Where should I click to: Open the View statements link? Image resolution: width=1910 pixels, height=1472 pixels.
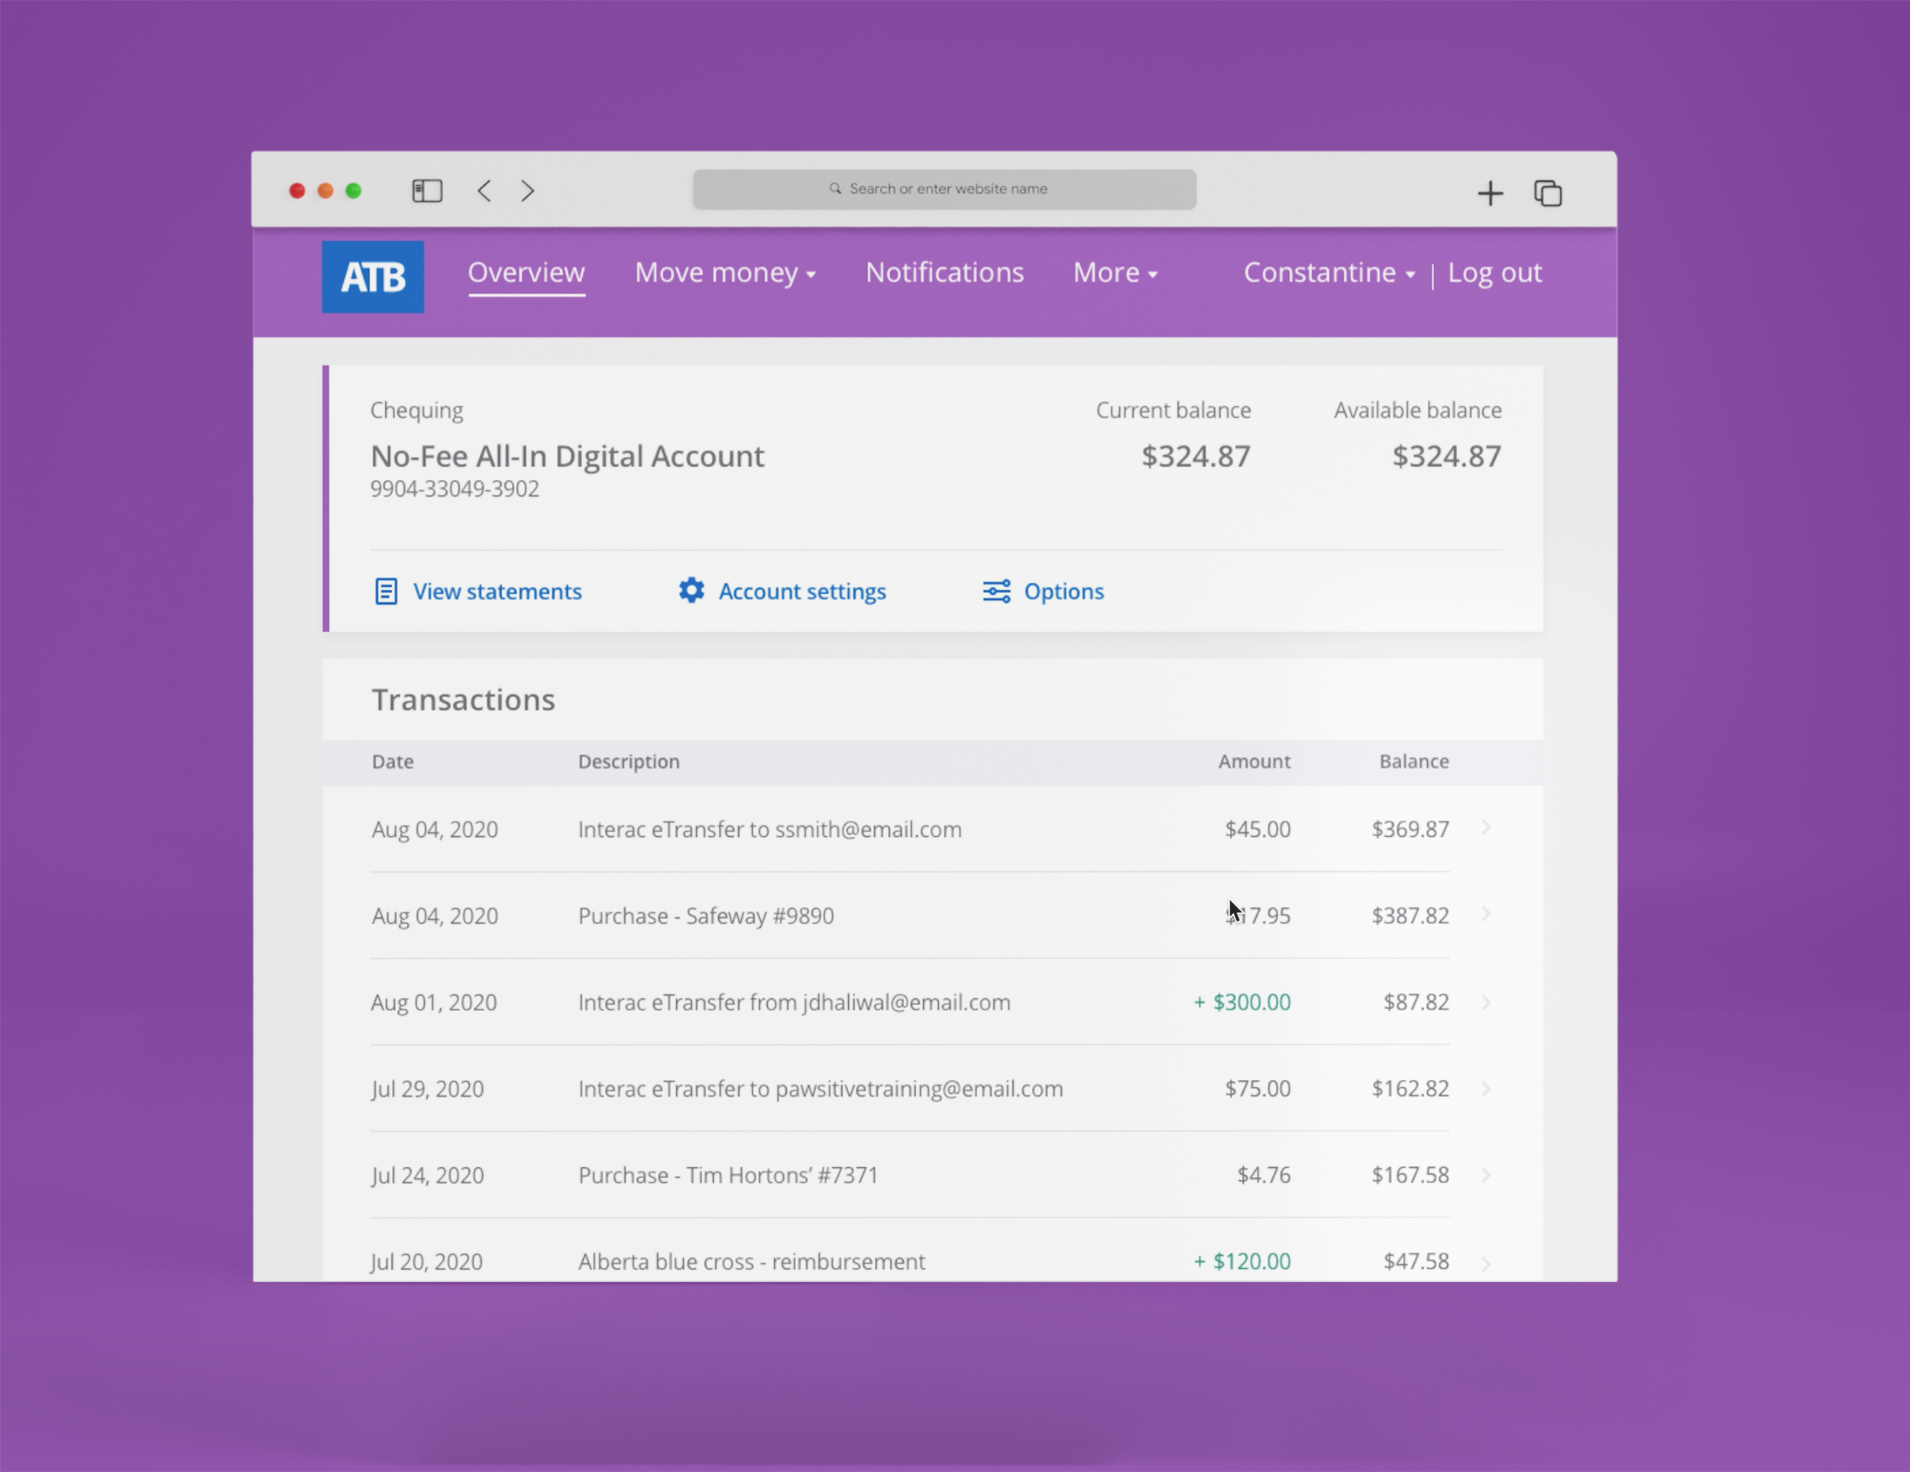point(497,592)
